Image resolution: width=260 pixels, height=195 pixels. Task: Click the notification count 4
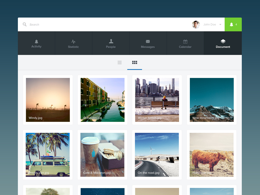click(236, 25)
